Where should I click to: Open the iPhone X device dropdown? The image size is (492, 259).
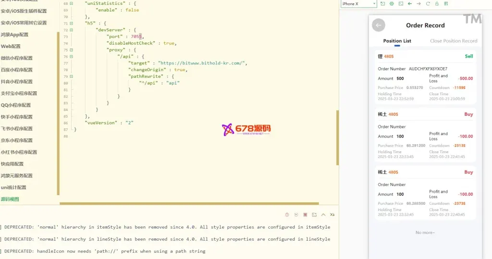click(x=358, y=4)
